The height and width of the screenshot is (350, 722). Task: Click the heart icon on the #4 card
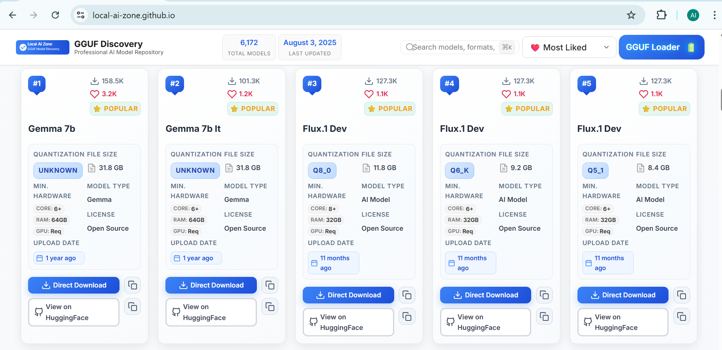click(x=506, y=94)
